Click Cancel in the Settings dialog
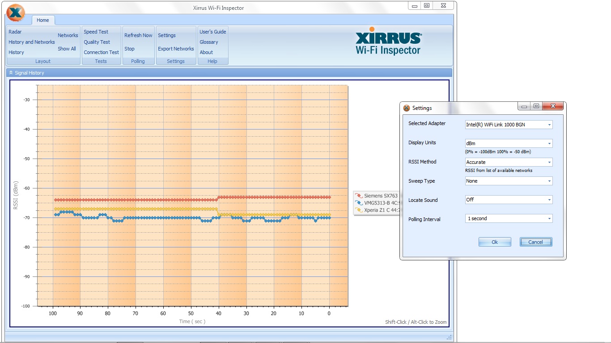The width and height of the screenshot is (611, 343). [535, 242]
